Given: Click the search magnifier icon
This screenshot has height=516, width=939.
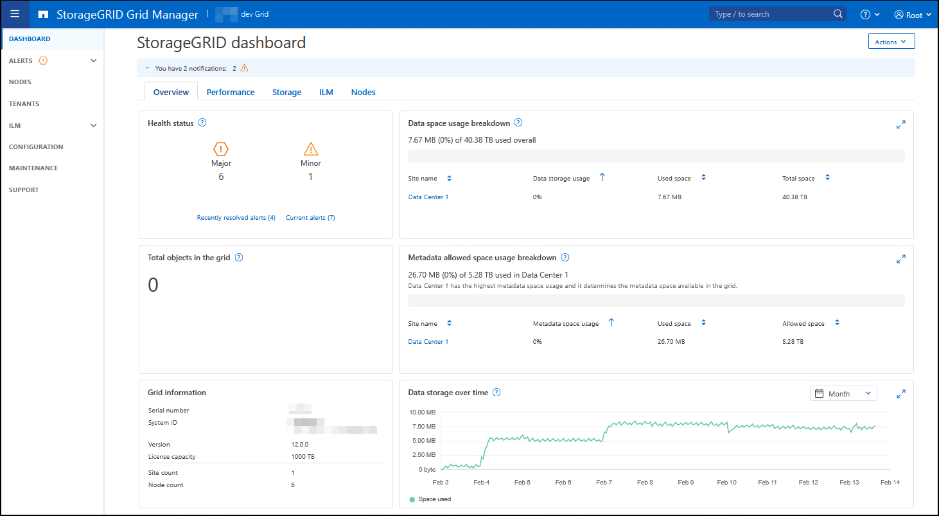Looking at the screenshot, I should (x=838, y=13).
